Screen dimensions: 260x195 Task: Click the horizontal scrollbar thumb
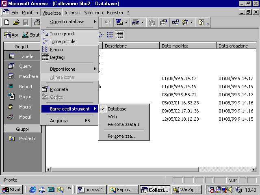(x=125, y=169)
